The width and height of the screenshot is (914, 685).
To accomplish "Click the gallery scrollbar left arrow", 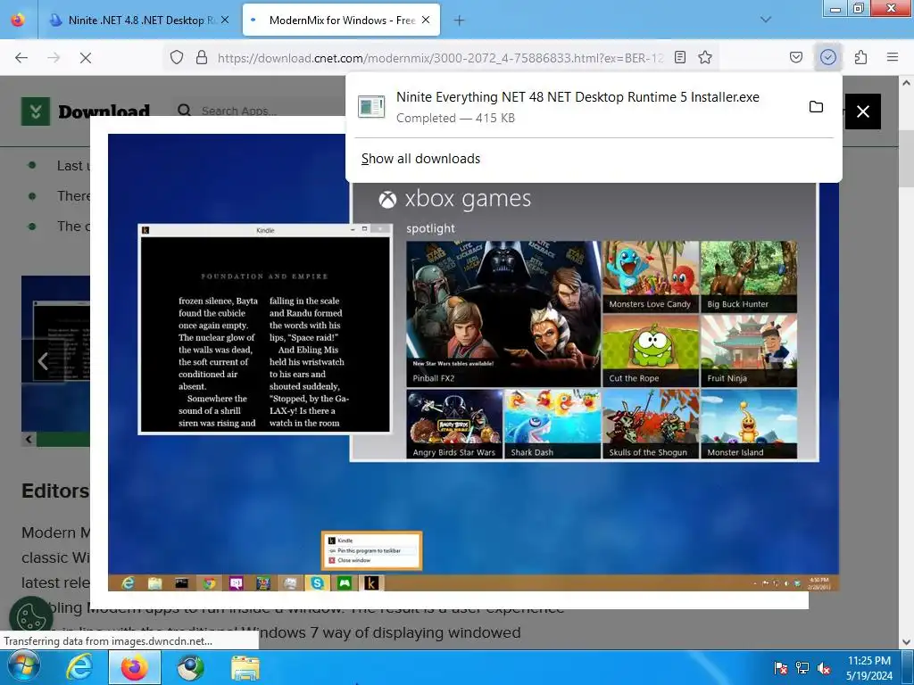I will tap(29, 439).
